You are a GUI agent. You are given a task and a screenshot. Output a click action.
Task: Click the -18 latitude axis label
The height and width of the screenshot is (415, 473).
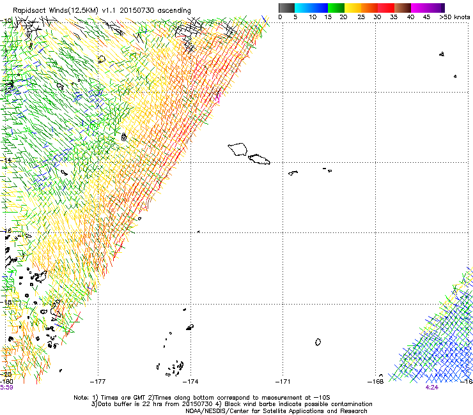tap(6, 302)
